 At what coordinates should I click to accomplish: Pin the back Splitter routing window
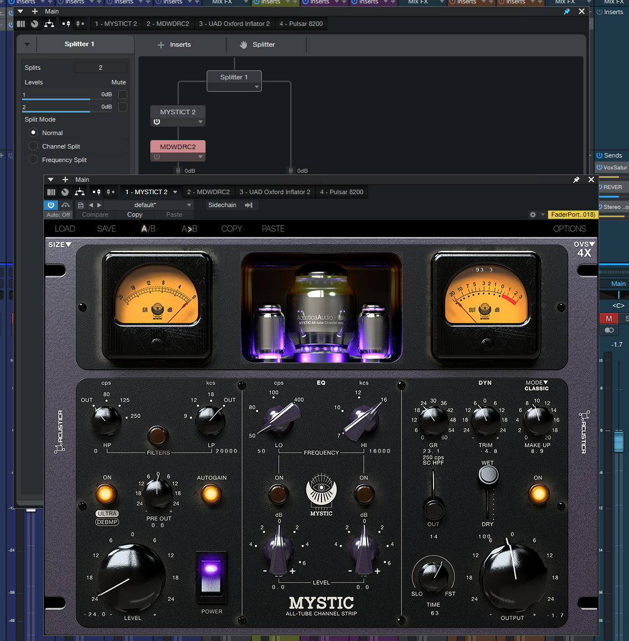(567, 11)
